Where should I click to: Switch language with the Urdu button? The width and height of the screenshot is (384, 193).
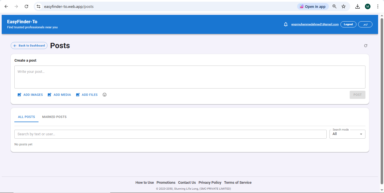(365, 24)
